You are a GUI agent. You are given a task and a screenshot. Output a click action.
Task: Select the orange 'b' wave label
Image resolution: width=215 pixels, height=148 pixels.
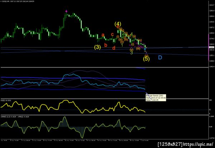pyautogui.click(x=106, y=45)
